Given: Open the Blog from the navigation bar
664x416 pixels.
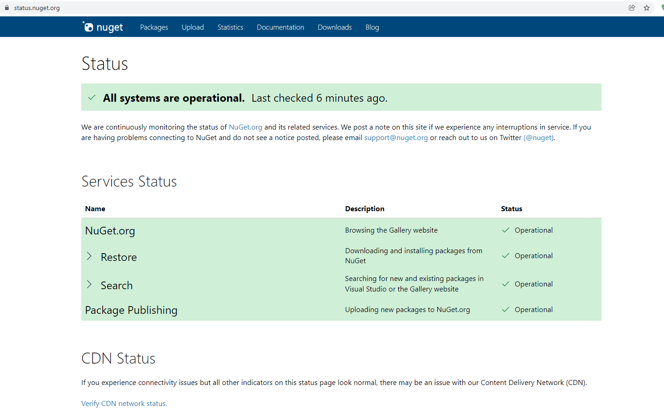Looking at the screenshot, I should (x=372, y=27).
